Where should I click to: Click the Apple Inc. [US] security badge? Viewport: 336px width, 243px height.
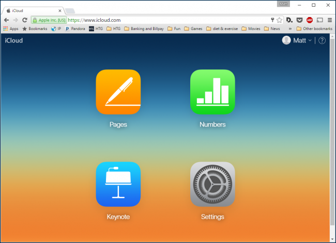click(49, 20)
